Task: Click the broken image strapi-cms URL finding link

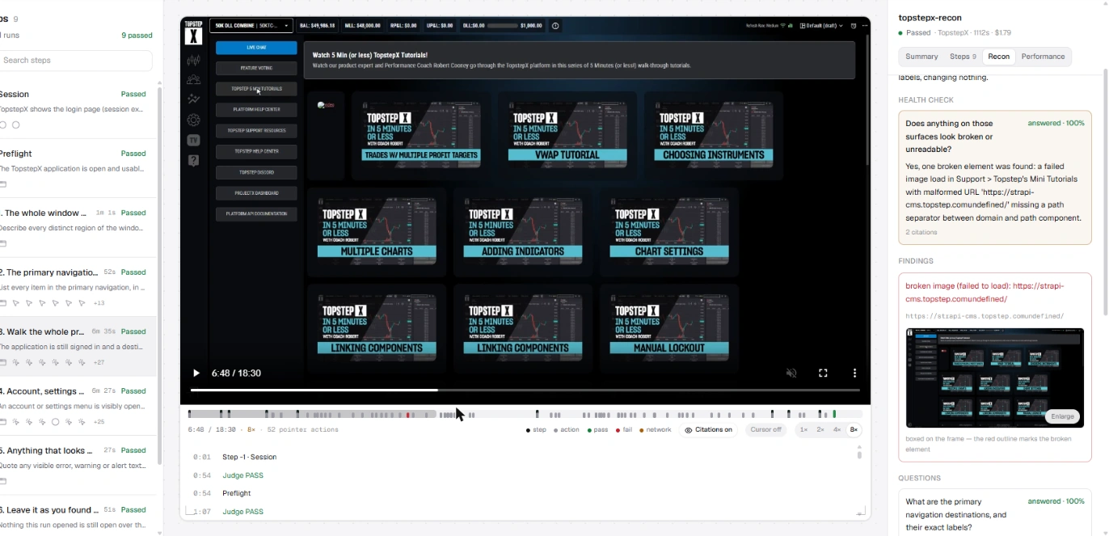Action: pyautogui.click(x=985, y=292)
